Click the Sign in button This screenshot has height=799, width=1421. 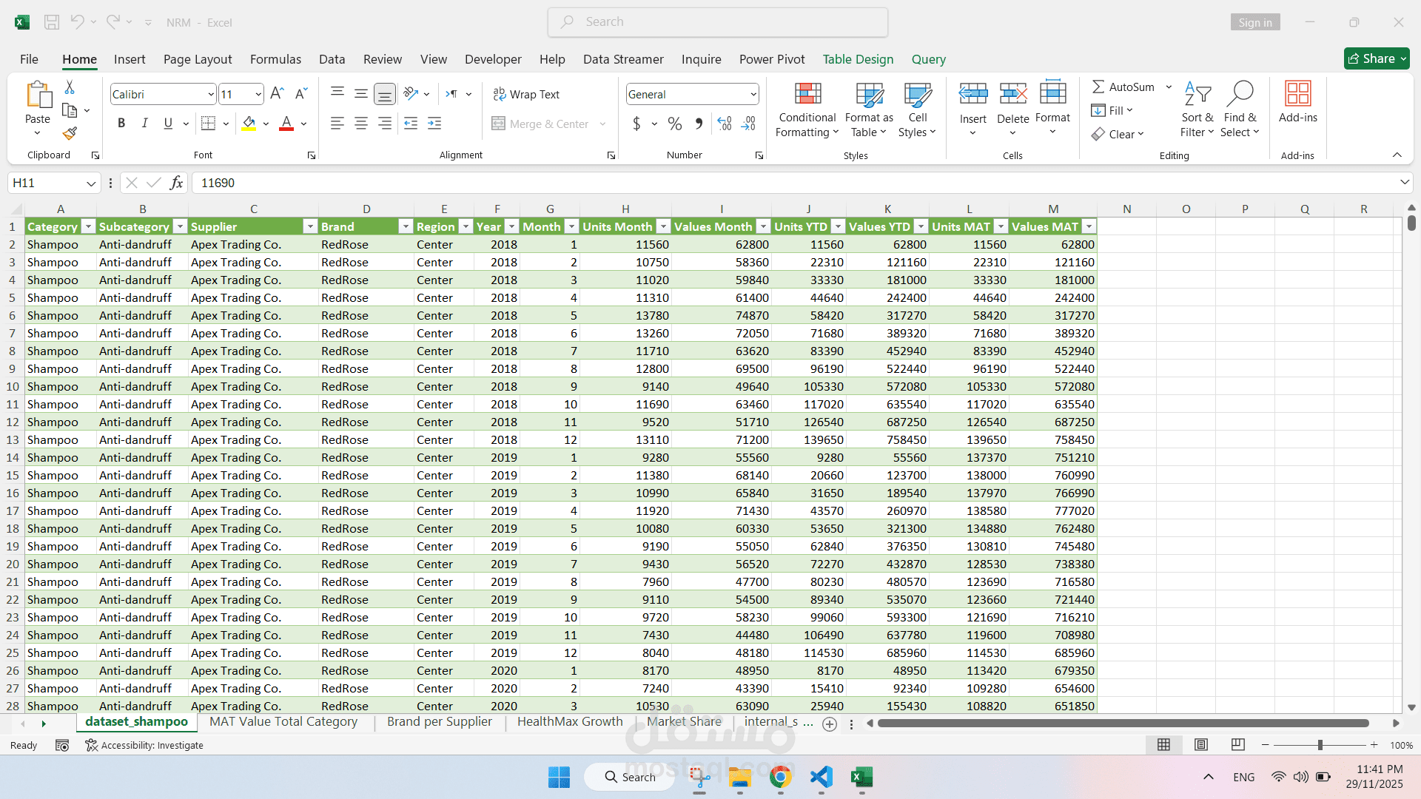pyautogui.click(x=1254, y=22)
